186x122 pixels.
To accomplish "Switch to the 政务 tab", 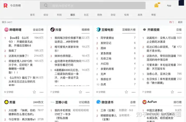I will click(140, 15).
